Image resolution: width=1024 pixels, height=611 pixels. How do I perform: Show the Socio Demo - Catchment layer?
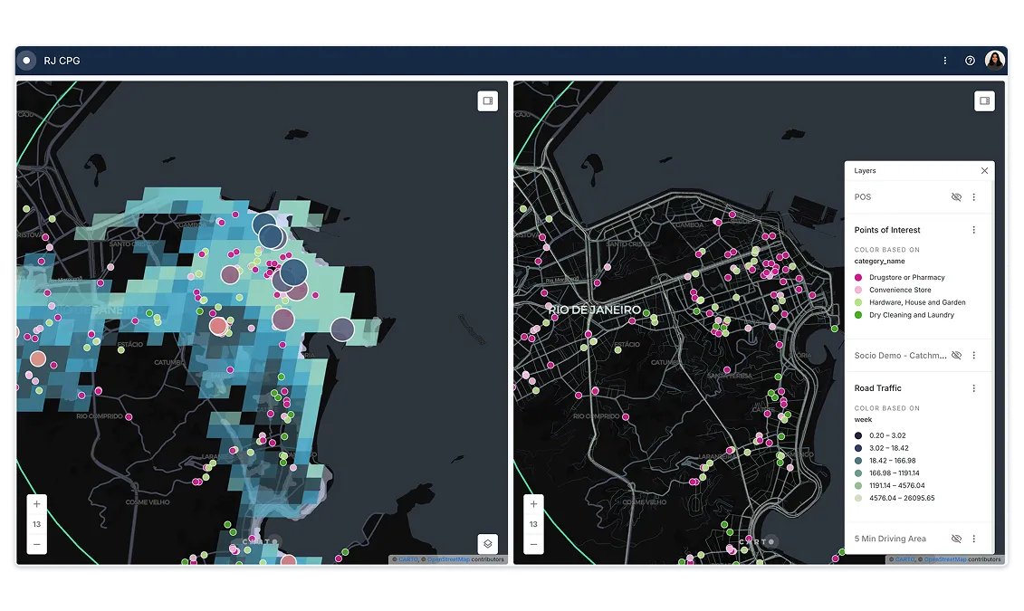pos(956,355)
